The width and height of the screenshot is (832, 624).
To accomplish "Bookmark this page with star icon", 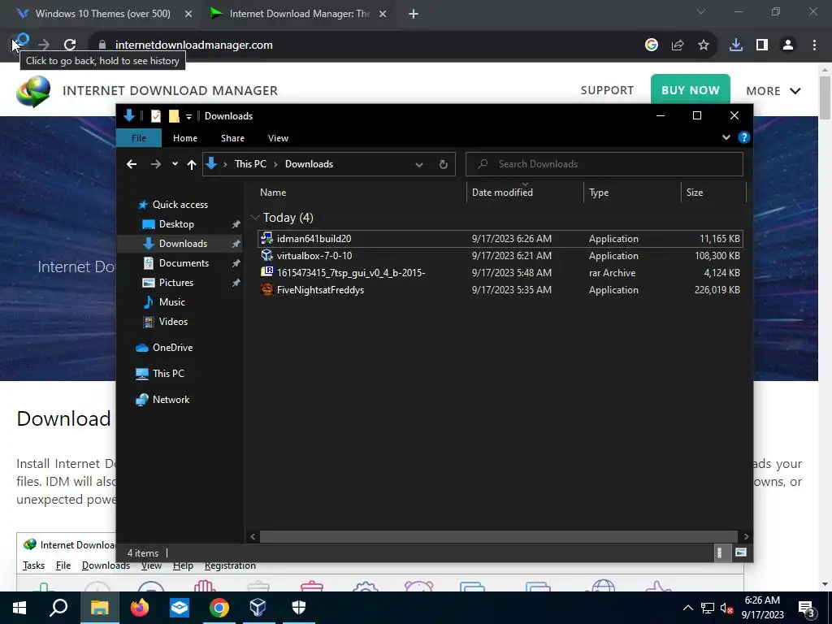I will click(704, 45).
